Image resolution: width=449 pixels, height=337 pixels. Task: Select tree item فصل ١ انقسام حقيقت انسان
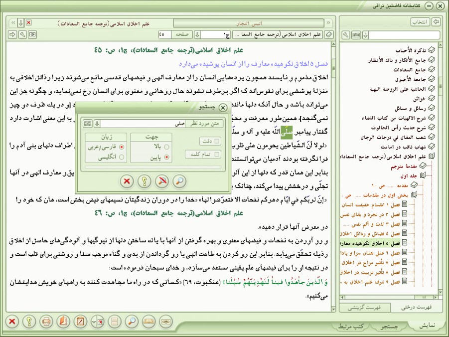pyautogui.click(x=371, y=205)
